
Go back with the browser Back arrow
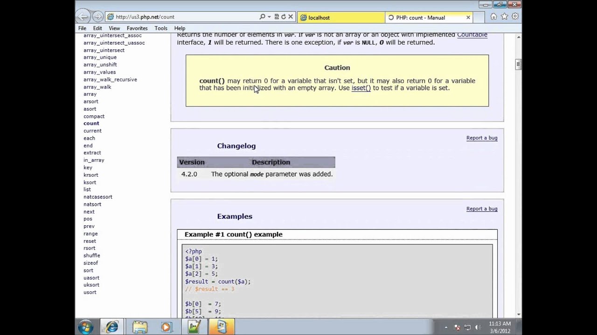coord(83,17)
